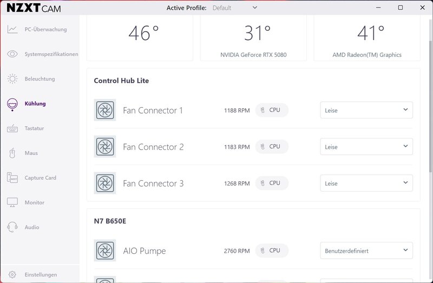Click the 1268 RPM reading
The width and height of the screenshot is (433, 283).
(237, 183)
